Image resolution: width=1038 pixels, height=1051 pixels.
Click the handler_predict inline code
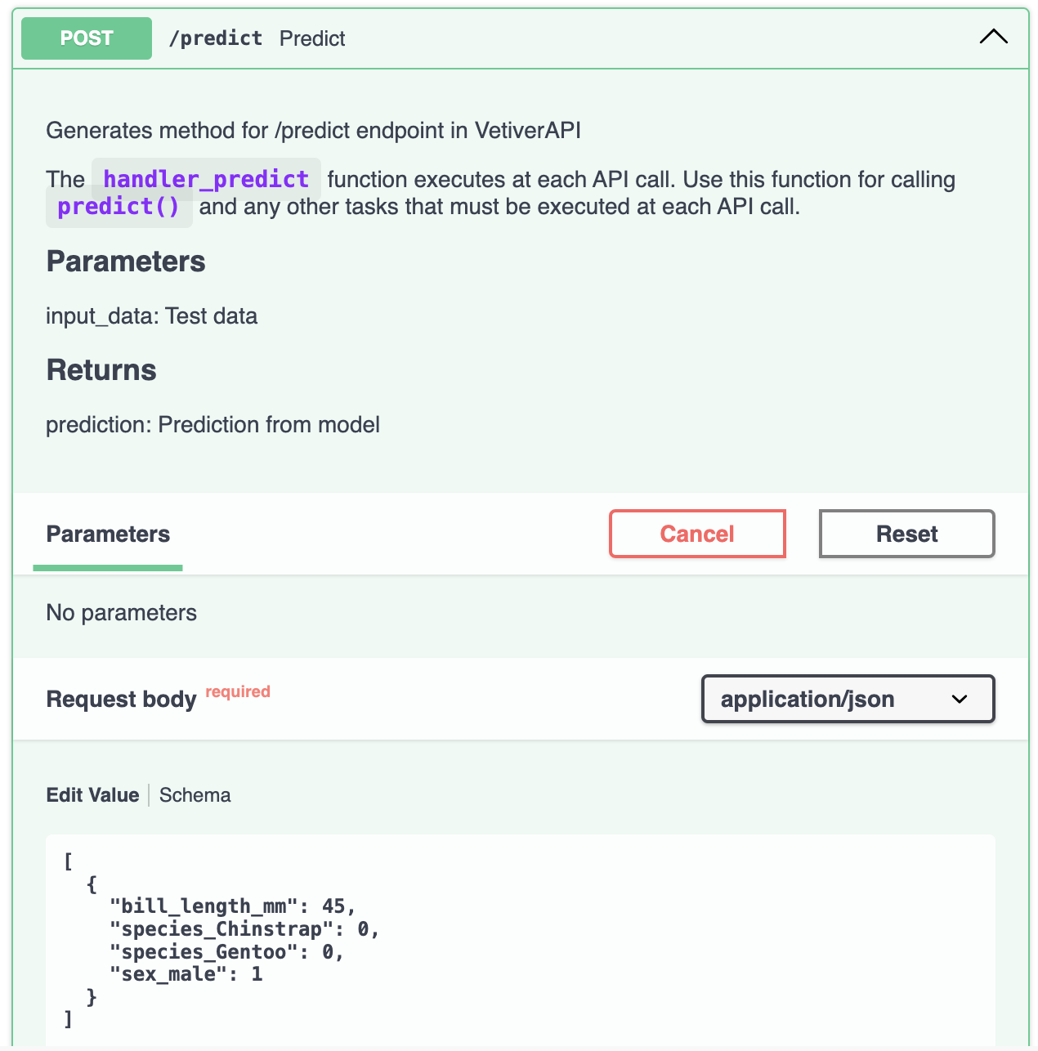(x=206, y=179)
